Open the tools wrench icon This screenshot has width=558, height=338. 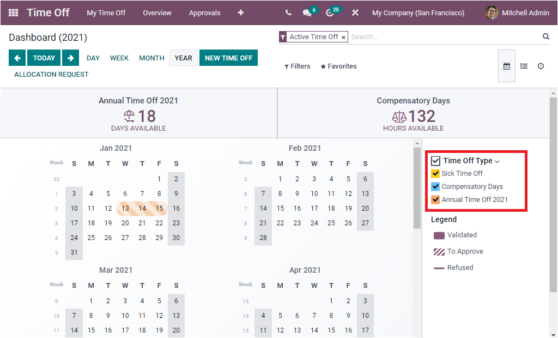[355, 12]
